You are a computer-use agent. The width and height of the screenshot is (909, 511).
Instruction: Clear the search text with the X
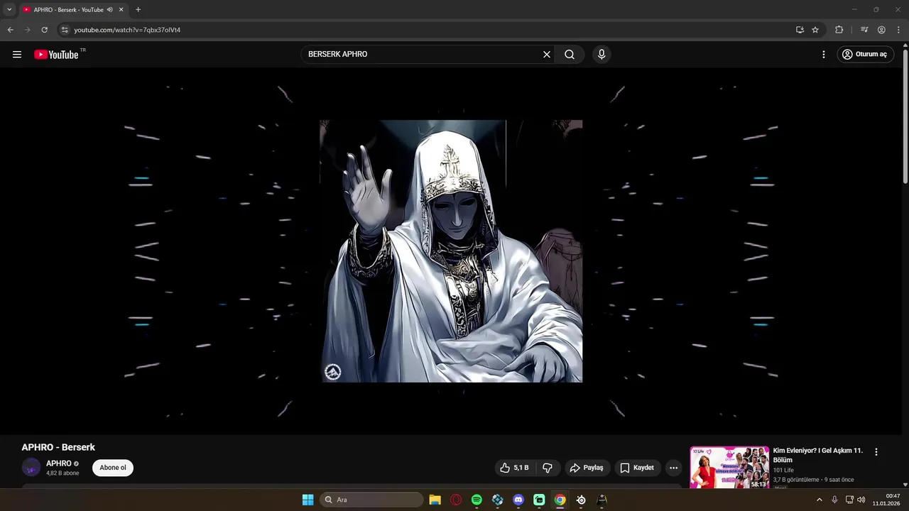[547, 55]
